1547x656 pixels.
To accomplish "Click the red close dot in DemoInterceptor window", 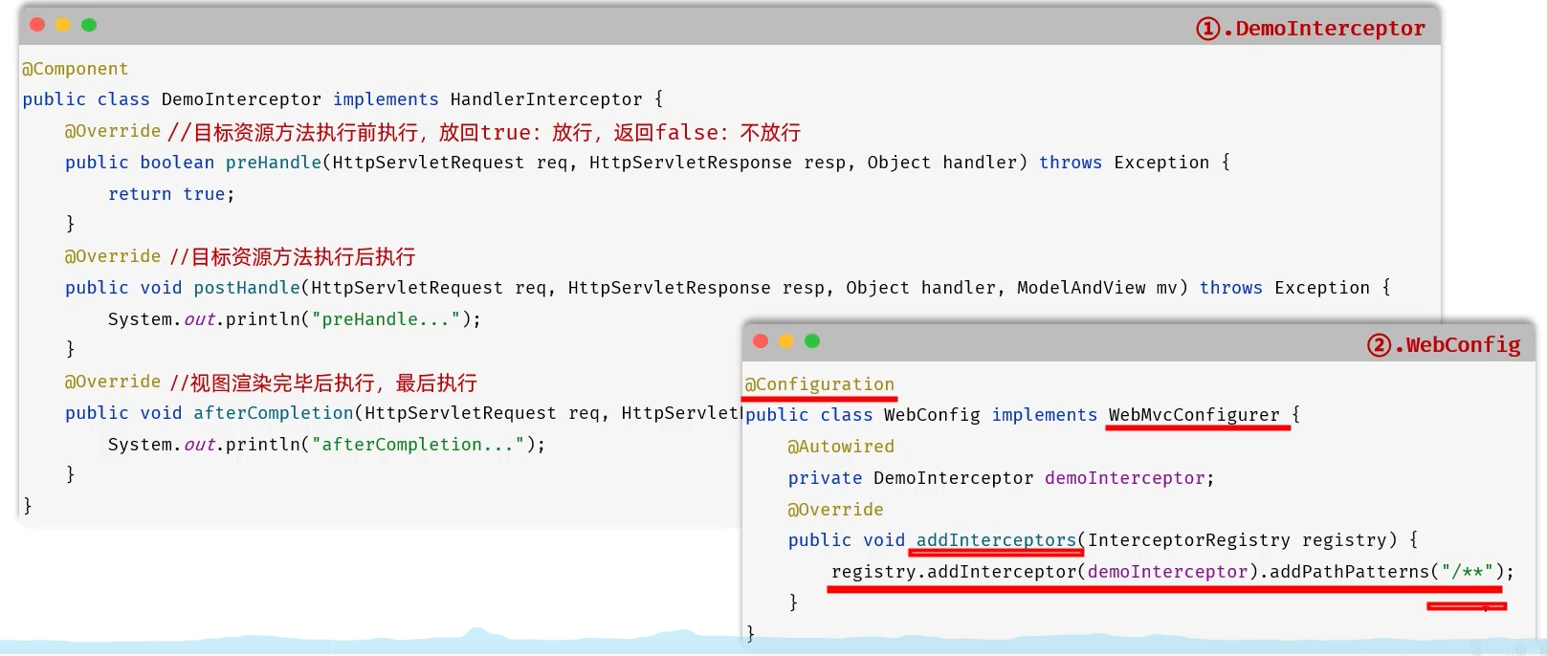I will [x=37, y=25].
